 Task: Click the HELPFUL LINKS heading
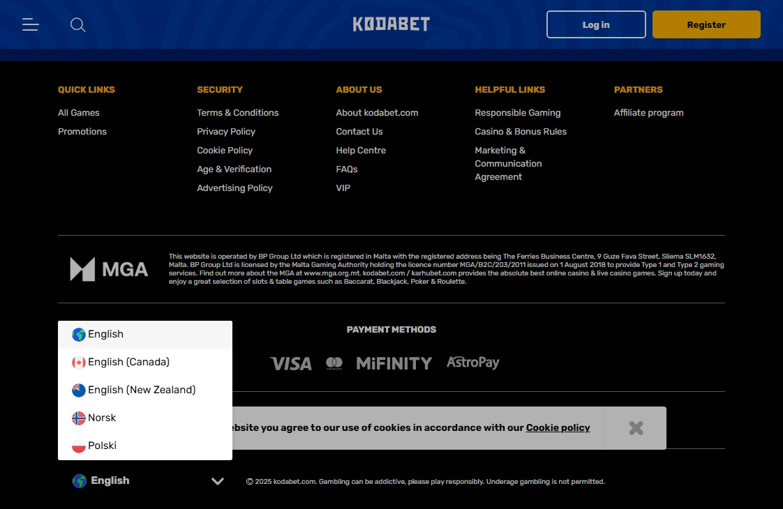[x=510, y=90]
